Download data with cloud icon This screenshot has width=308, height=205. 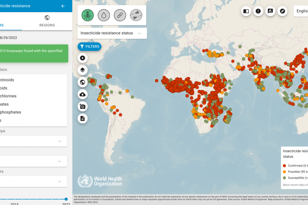83,94
